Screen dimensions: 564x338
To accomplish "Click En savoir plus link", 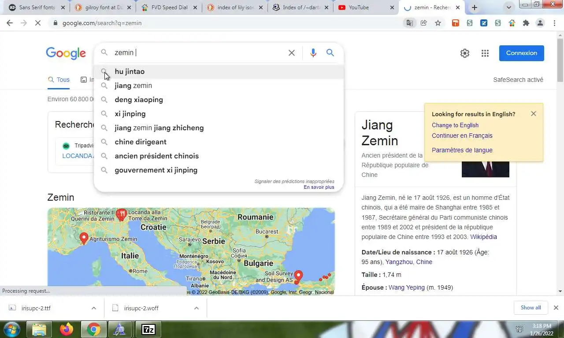I will coord(319,187).
